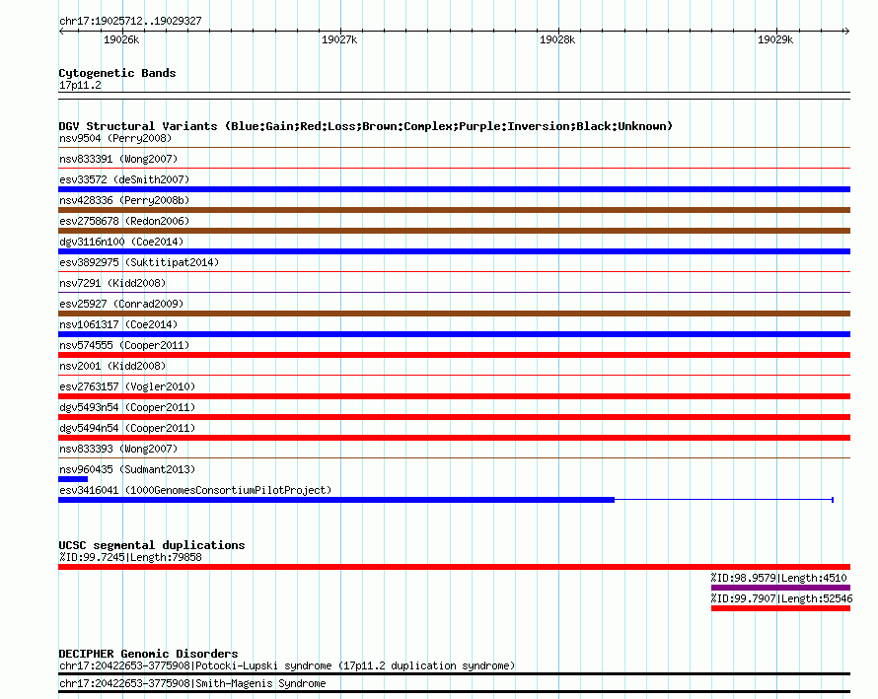Click the brown nsv428336 complex bar
Viewport: 878px width, 699px height.
(454, 210)
